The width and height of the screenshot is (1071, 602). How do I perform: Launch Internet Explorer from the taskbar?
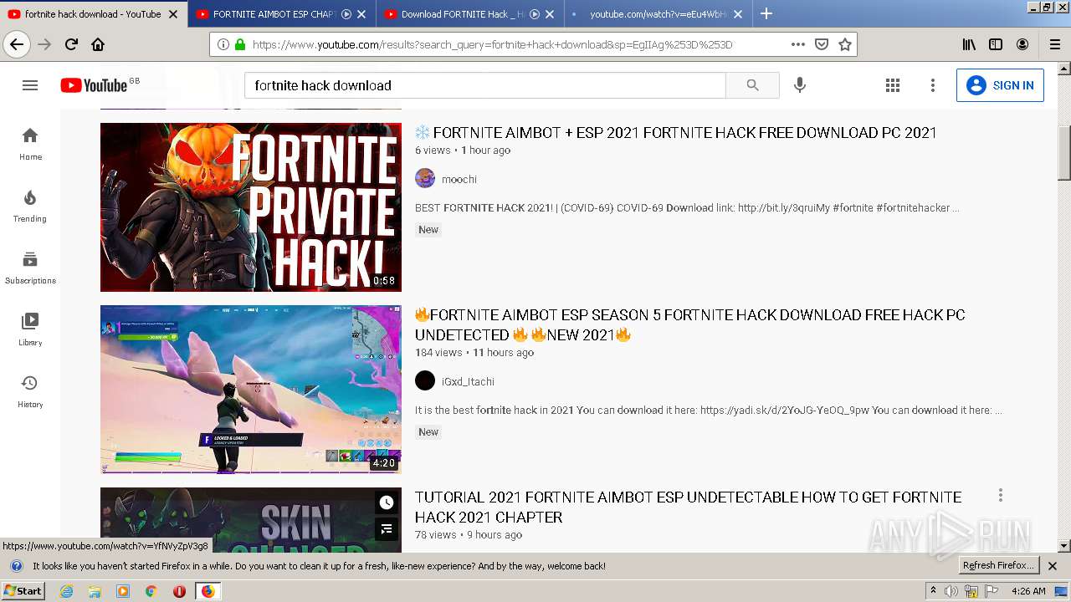click(67, 591)
